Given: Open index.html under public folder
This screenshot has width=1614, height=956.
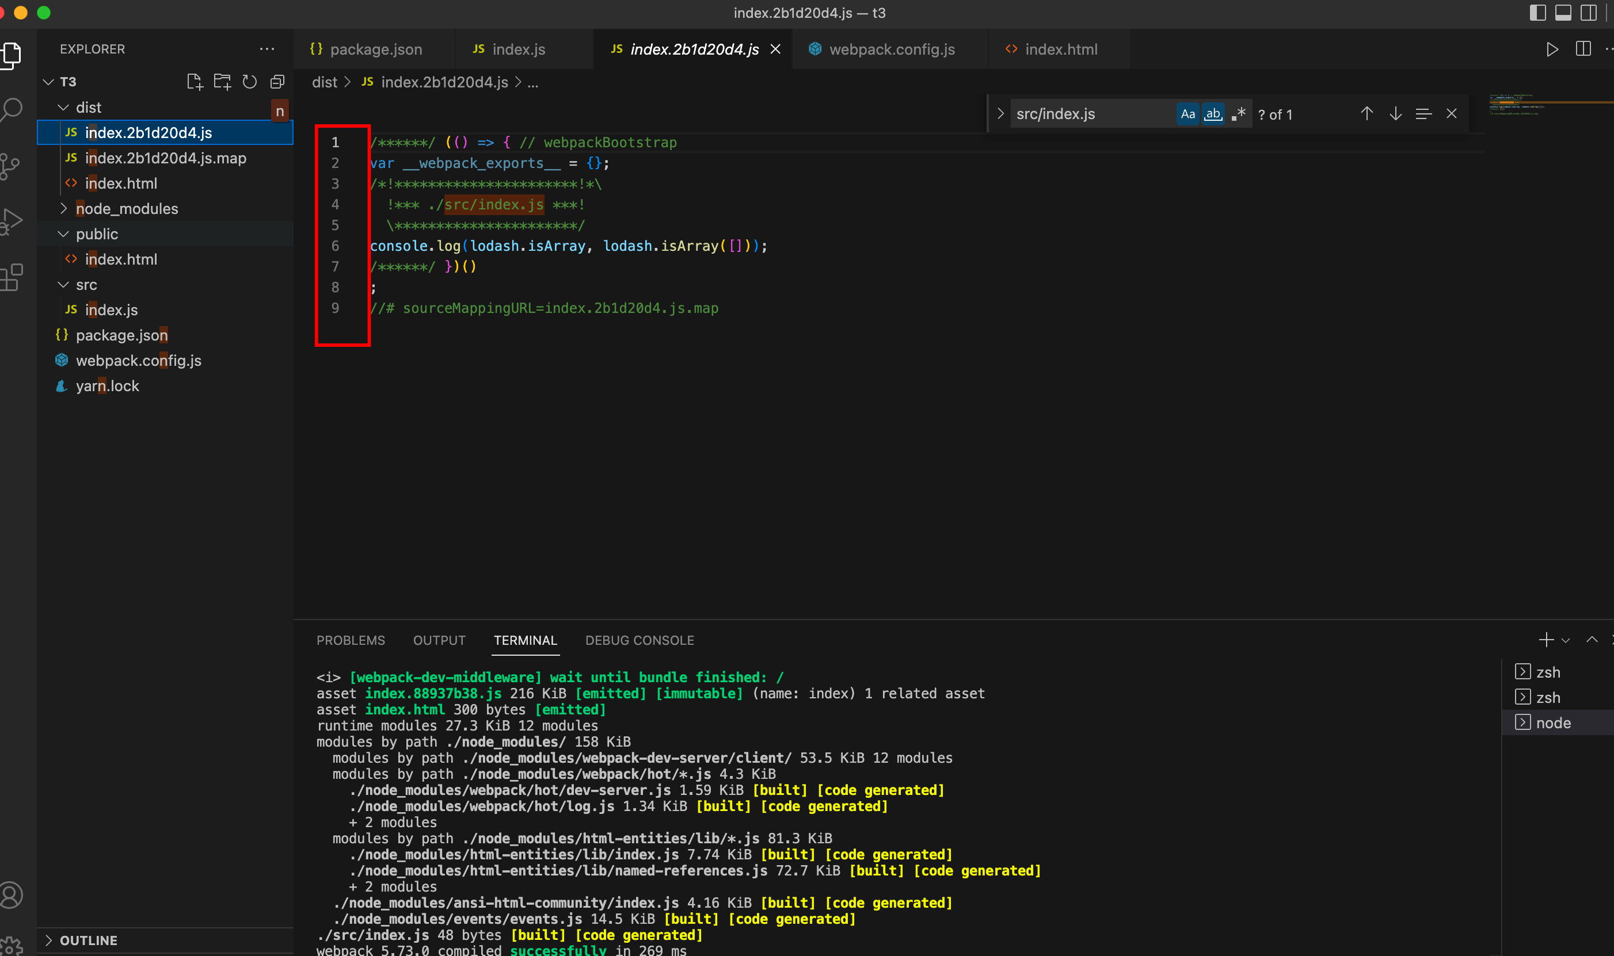Looking at the screenshot, I should tap(165, 259).
